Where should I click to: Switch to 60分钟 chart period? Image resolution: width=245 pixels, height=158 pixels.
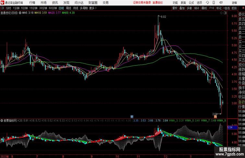[52, 8]
